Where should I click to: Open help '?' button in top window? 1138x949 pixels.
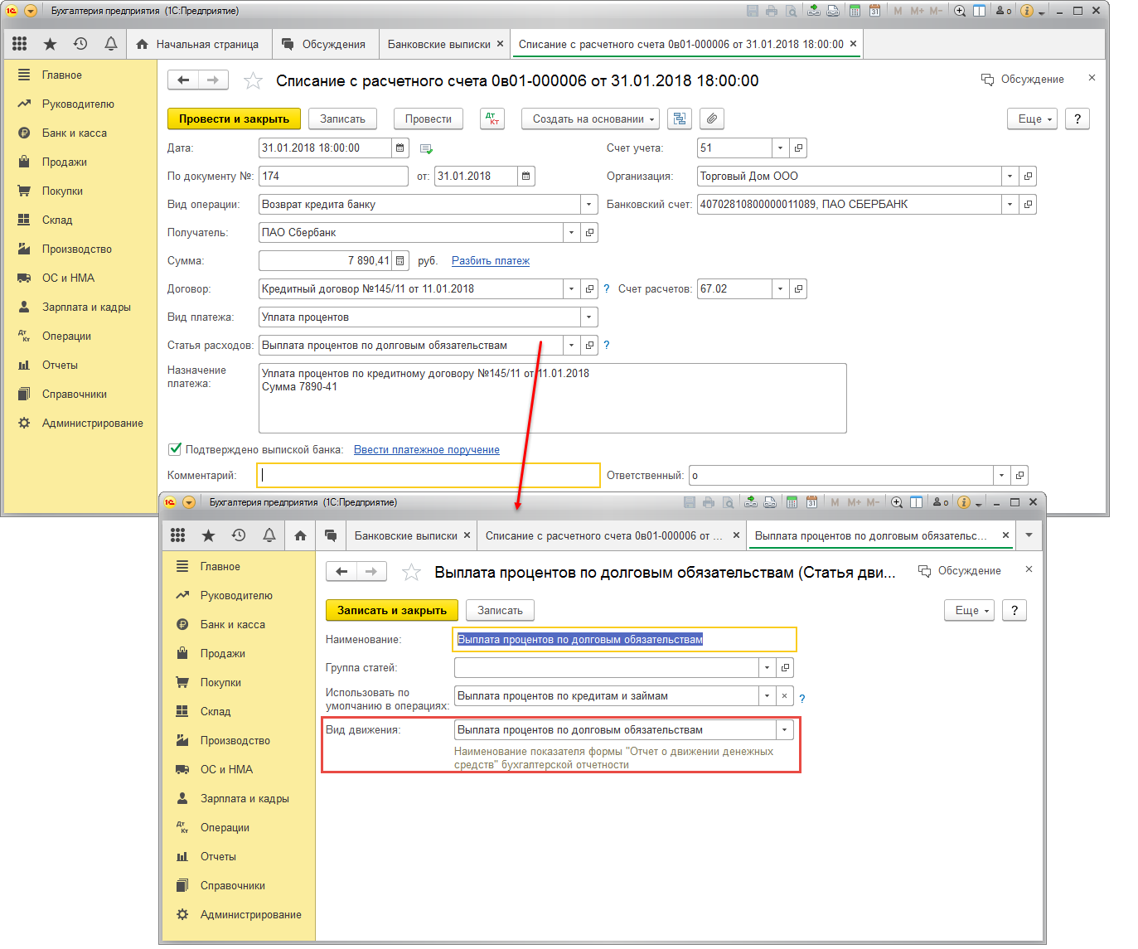[1077, 119]
